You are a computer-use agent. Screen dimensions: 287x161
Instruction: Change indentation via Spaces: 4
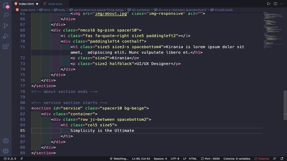click(x=160, y=159)
